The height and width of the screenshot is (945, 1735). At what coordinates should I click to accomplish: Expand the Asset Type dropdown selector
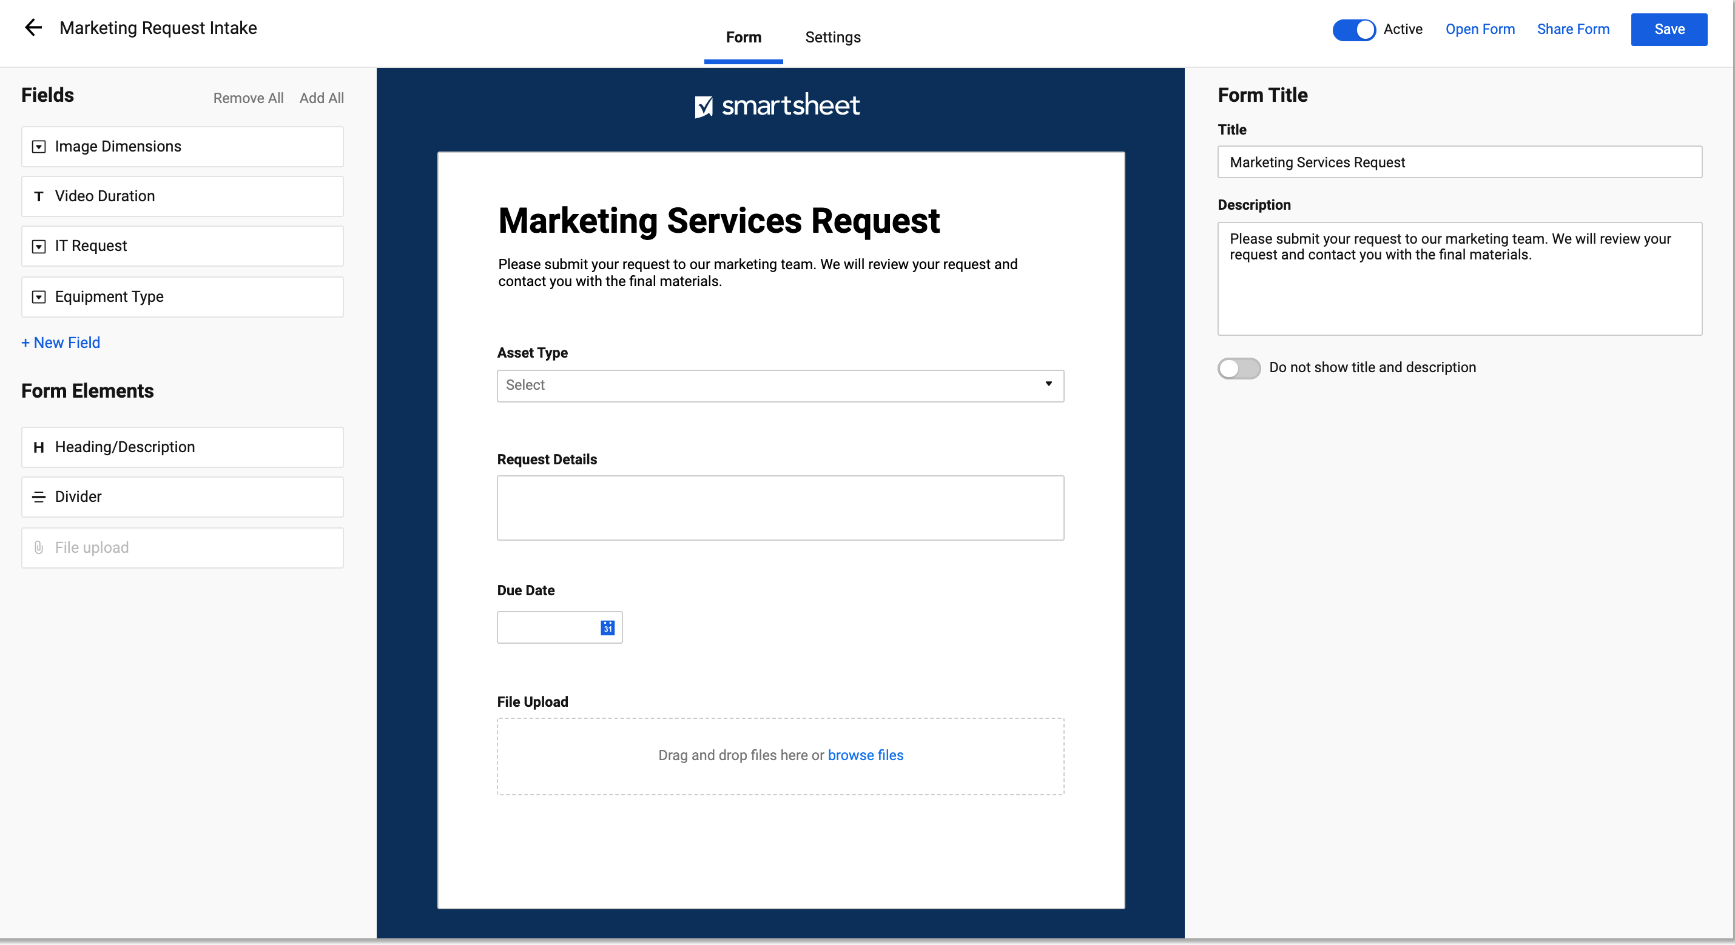point(1047,384)
